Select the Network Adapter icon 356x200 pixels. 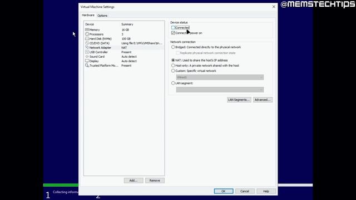click(x=87, y=47)
